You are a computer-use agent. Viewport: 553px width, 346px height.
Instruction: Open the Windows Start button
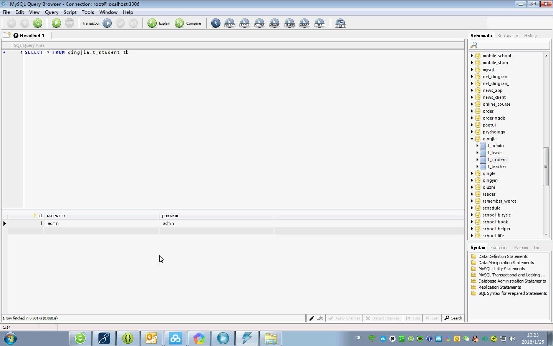click(10, 338)
